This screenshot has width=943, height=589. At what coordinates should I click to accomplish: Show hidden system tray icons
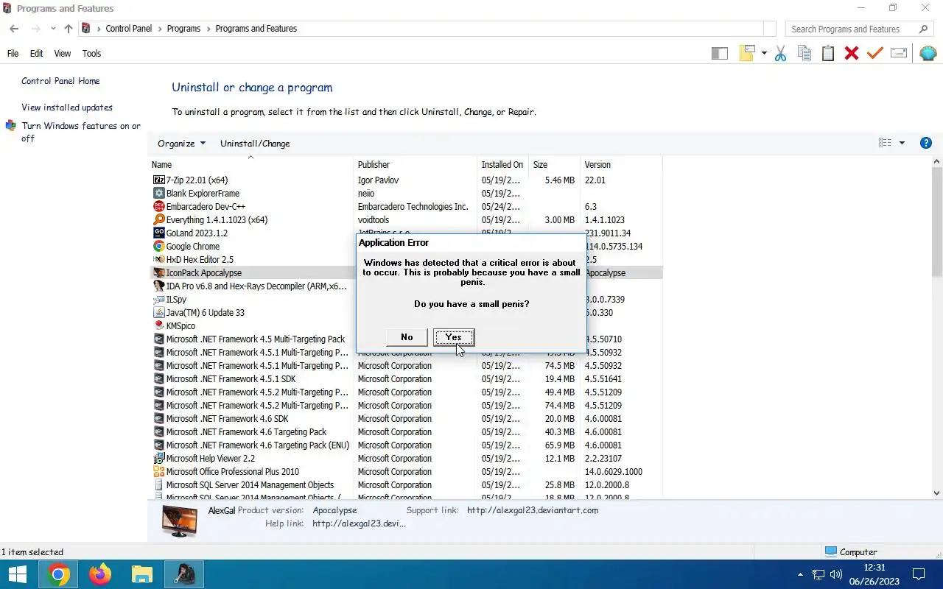click(801, 574)
